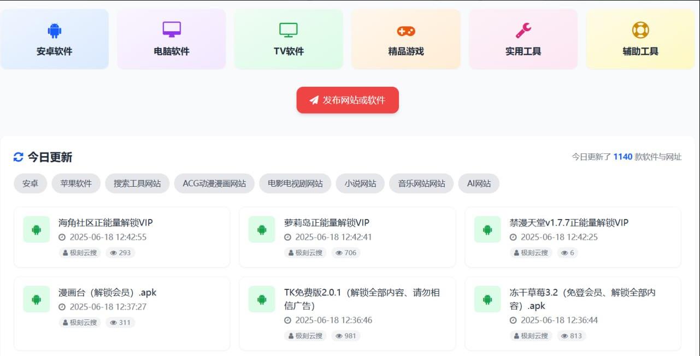Open the AI网站 category tab
This screenshot has width=700, height=356.
[478, 183]
